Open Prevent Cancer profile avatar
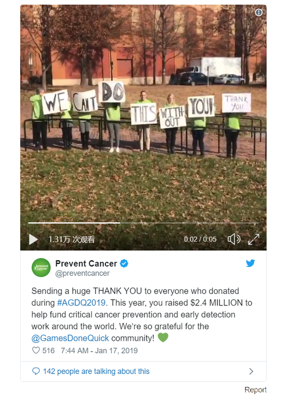The height and width of the screenshot is (400, 286). (41, 268)
